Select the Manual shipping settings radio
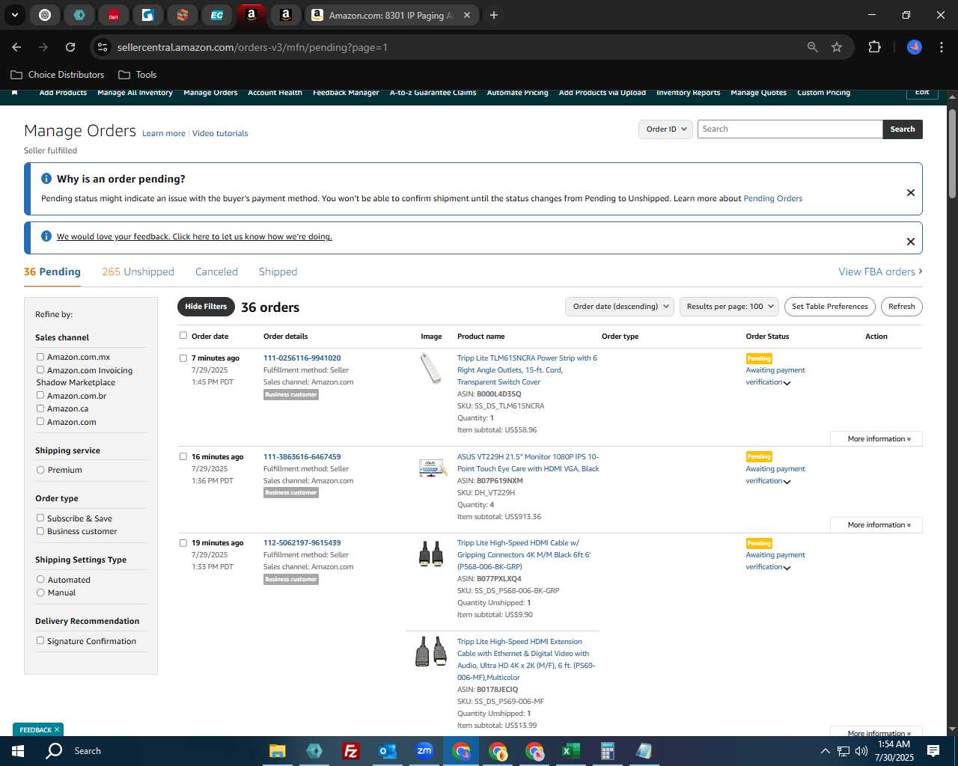Screen dimensions: 958x766 tap(40, 592)
